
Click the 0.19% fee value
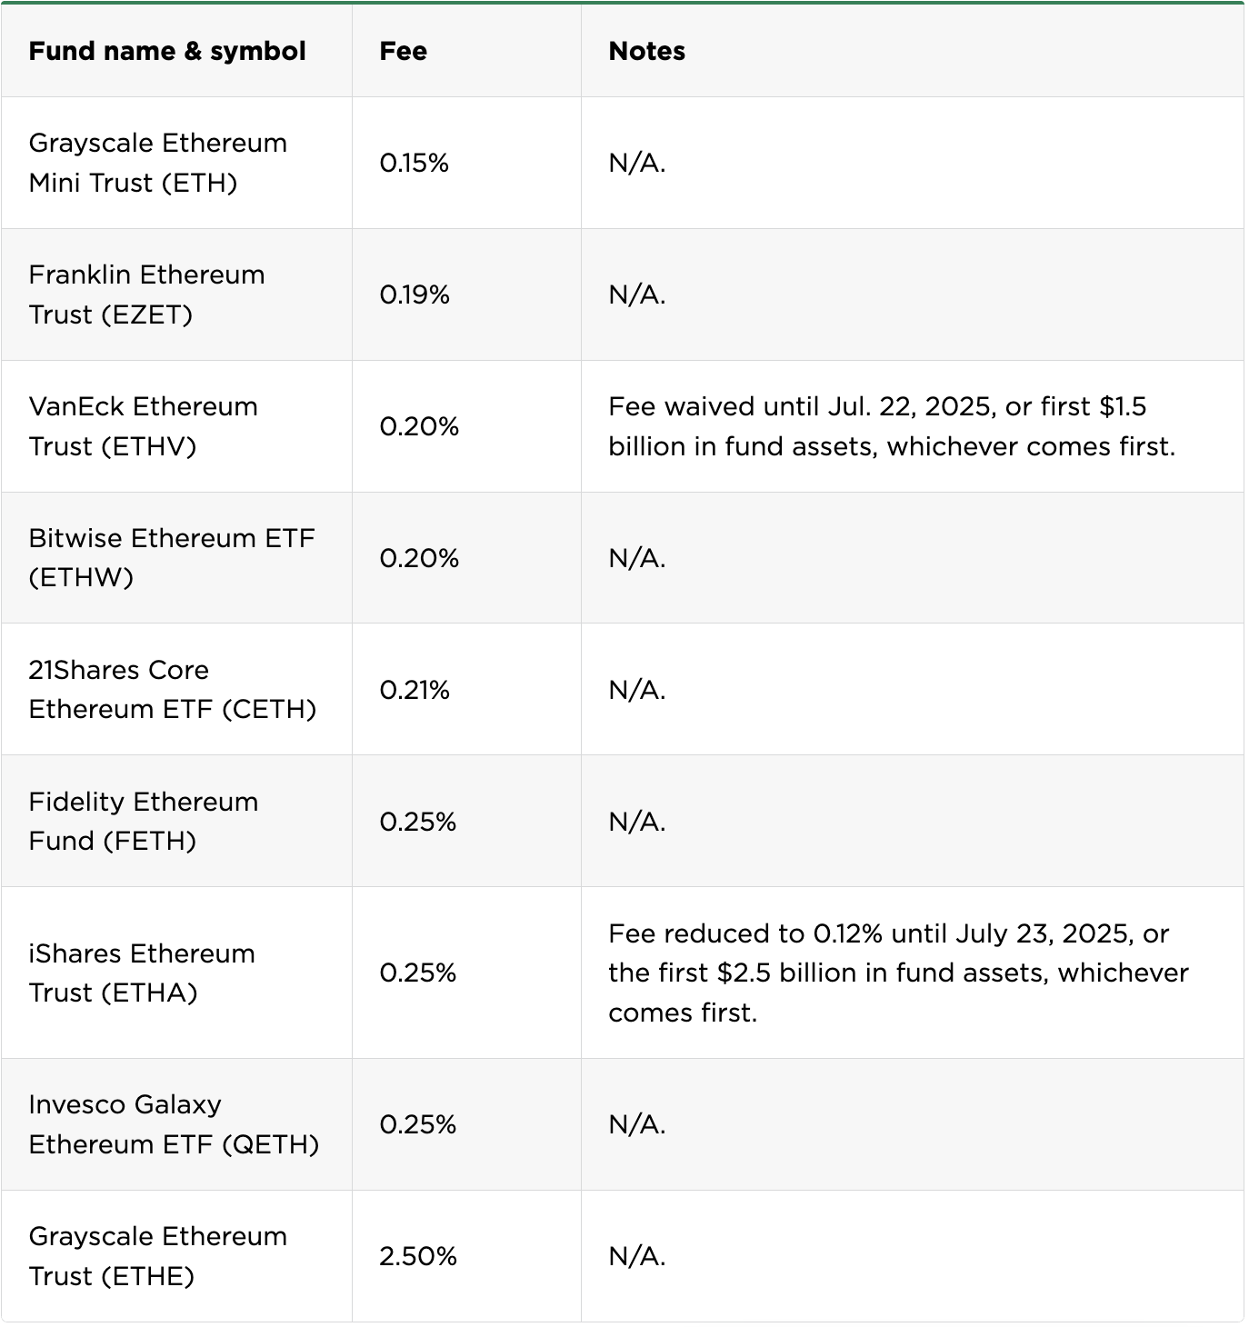pyautogui.click(x=415, y=294)
